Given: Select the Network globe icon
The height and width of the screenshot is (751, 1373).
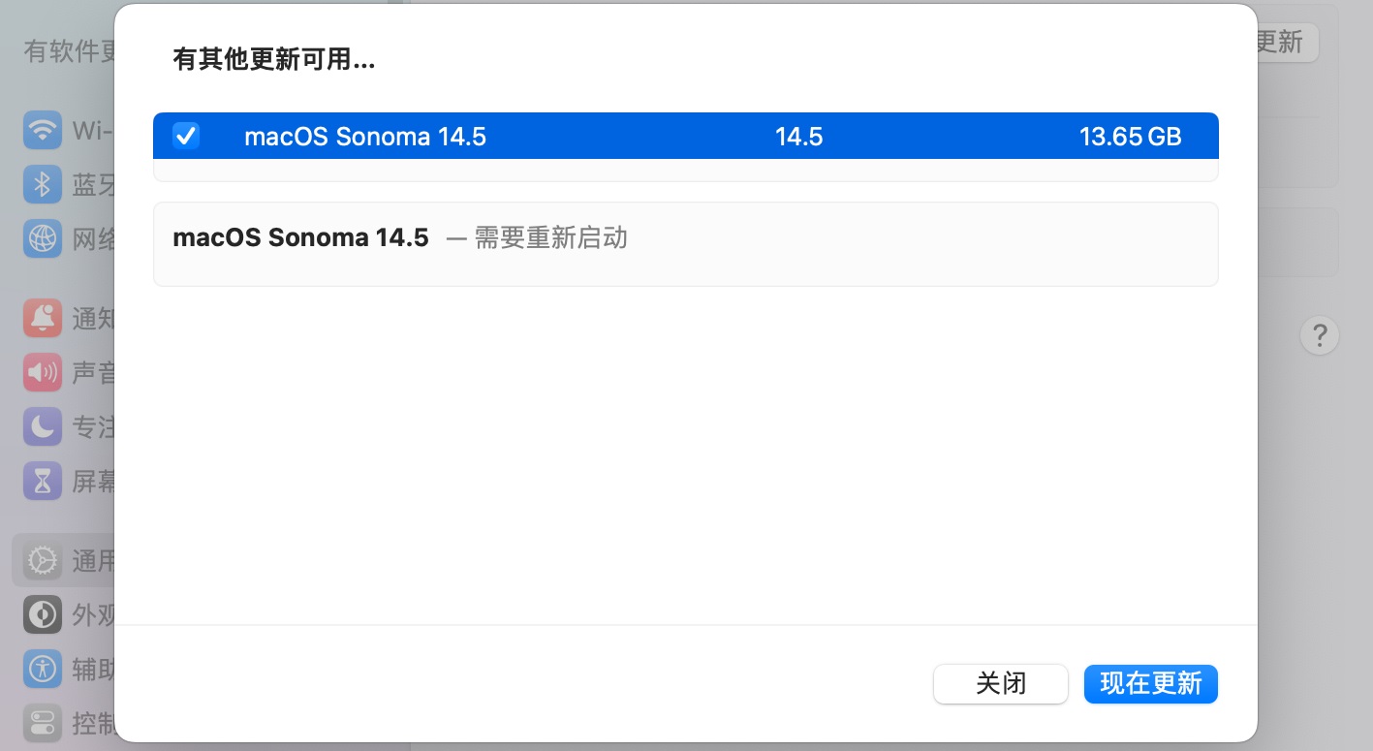Looking at the screenshot, I should 43,237.
